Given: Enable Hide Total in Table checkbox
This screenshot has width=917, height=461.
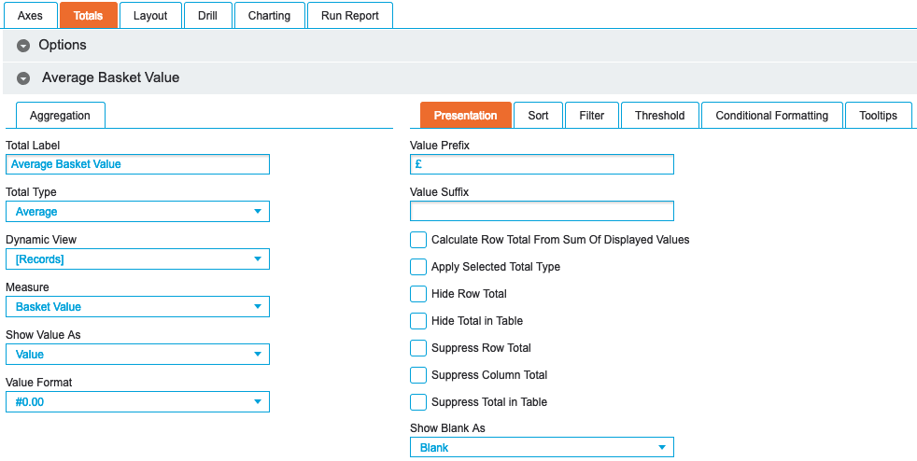Looking at the screenshot, I should (x=418, y=321).
